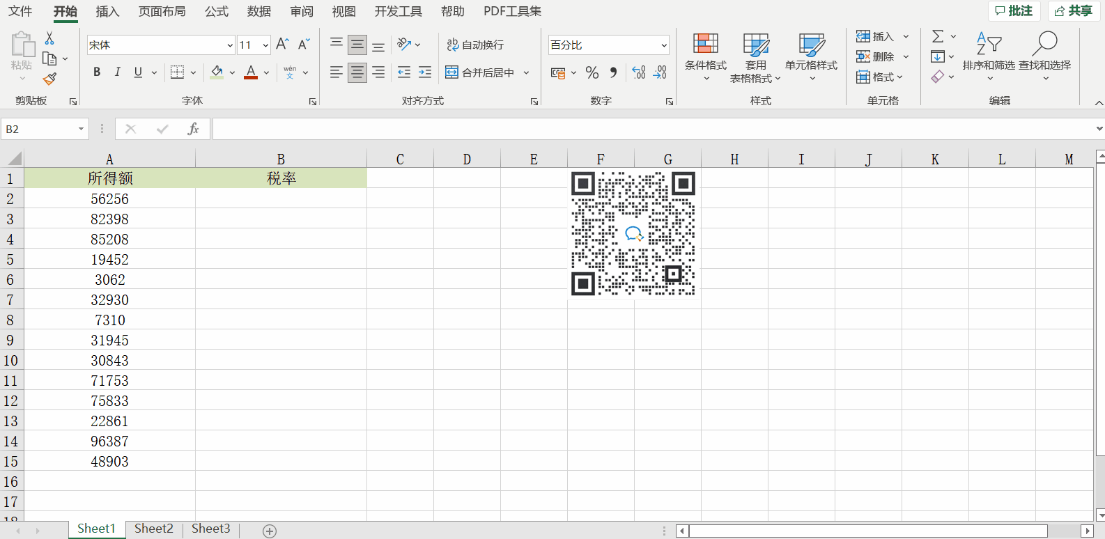This screenshot has width=1105, height=539.
Task: Click the Sort and Filter icon
Action: [989, 43]
